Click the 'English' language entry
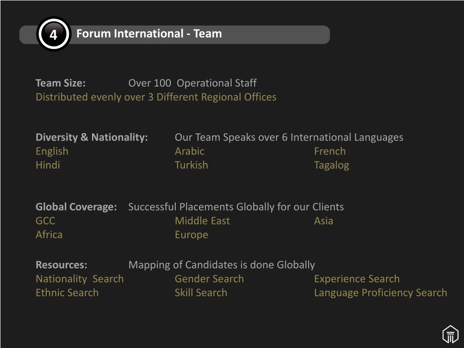 tap(52, 151)
